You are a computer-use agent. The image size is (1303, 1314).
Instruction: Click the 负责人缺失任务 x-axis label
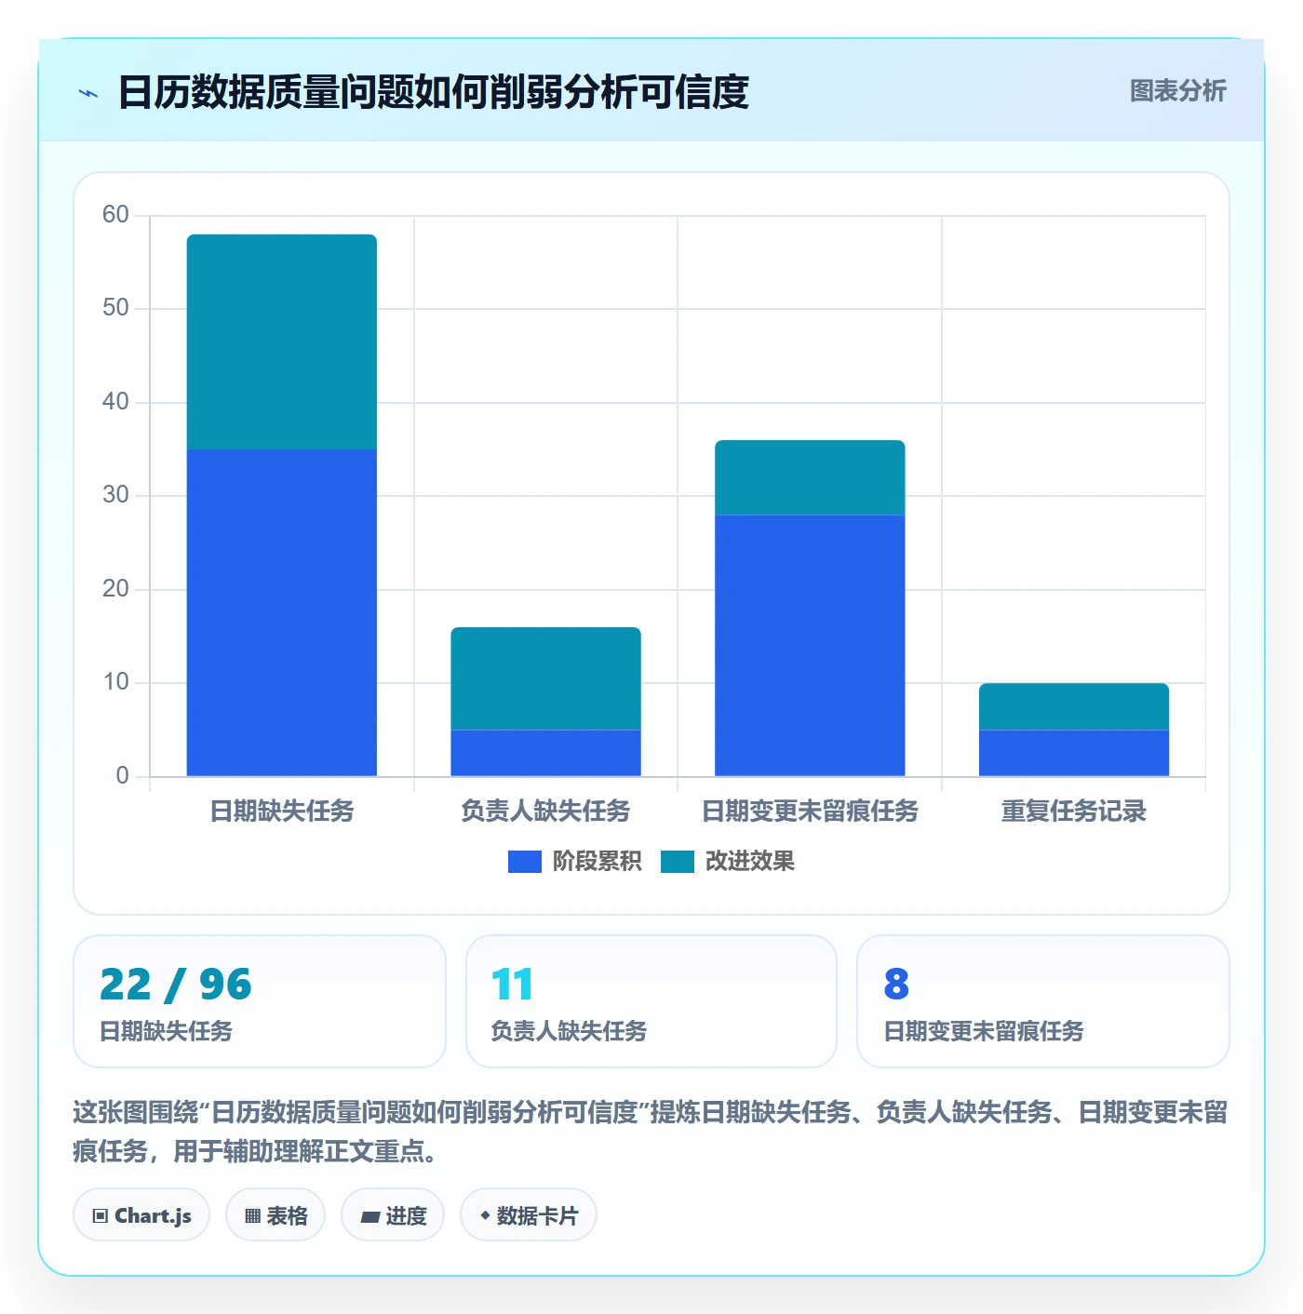(546, 811)
